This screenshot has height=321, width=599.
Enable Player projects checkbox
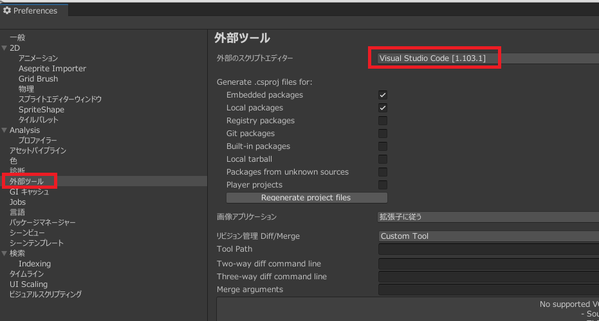click(382, 185)
